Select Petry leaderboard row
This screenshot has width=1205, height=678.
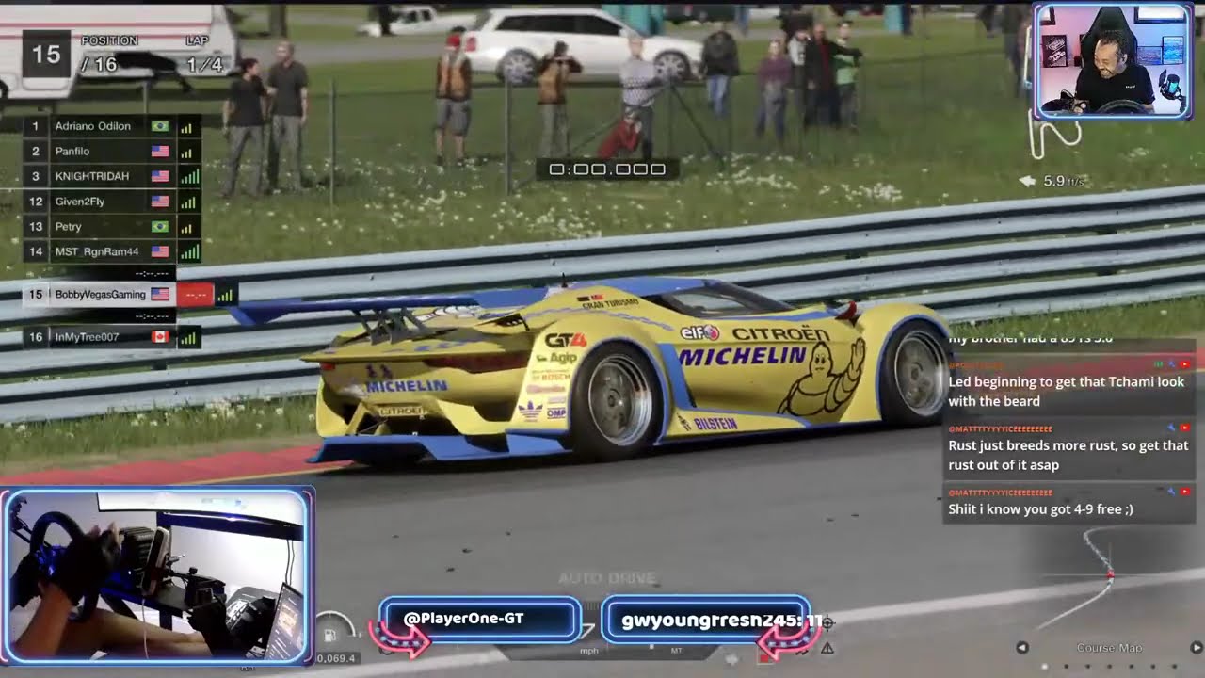pos(111,227)
